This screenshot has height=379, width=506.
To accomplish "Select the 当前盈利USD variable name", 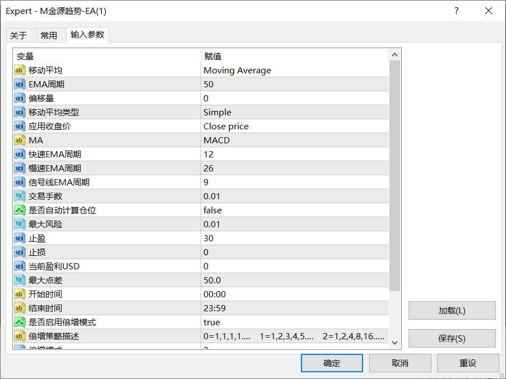I will coord(54,266).
